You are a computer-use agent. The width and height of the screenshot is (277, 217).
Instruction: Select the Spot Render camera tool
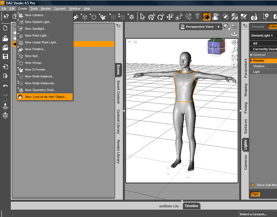click(x=254, y=17)
